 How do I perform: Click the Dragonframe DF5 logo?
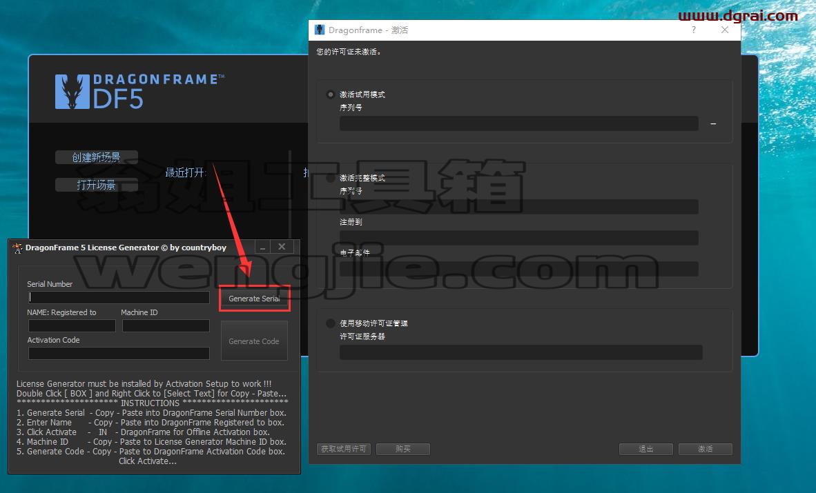(139, 92)
